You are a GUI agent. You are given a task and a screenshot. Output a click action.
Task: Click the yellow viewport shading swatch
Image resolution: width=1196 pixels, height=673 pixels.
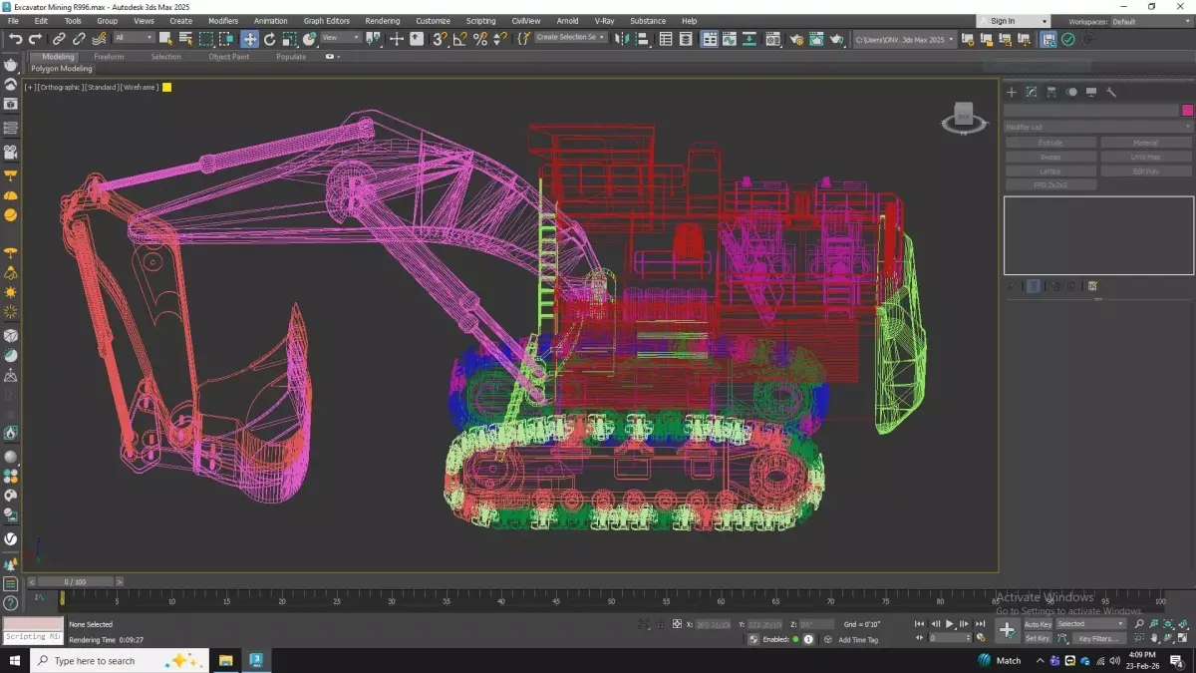coord(167,88)
